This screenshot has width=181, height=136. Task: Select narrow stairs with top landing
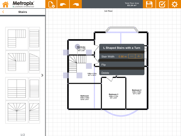click(34, 88)
